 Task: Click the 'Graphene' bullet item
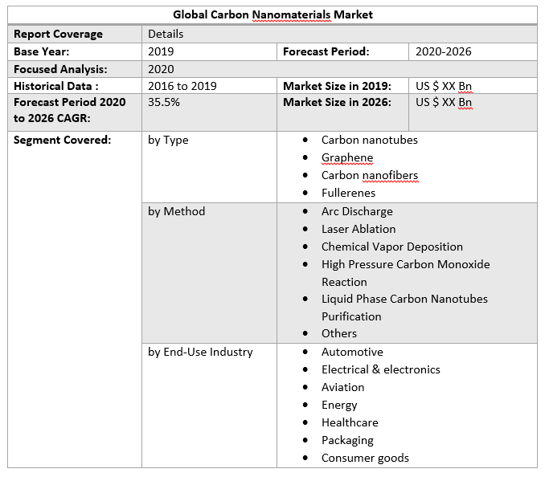[x=347, y=157]
